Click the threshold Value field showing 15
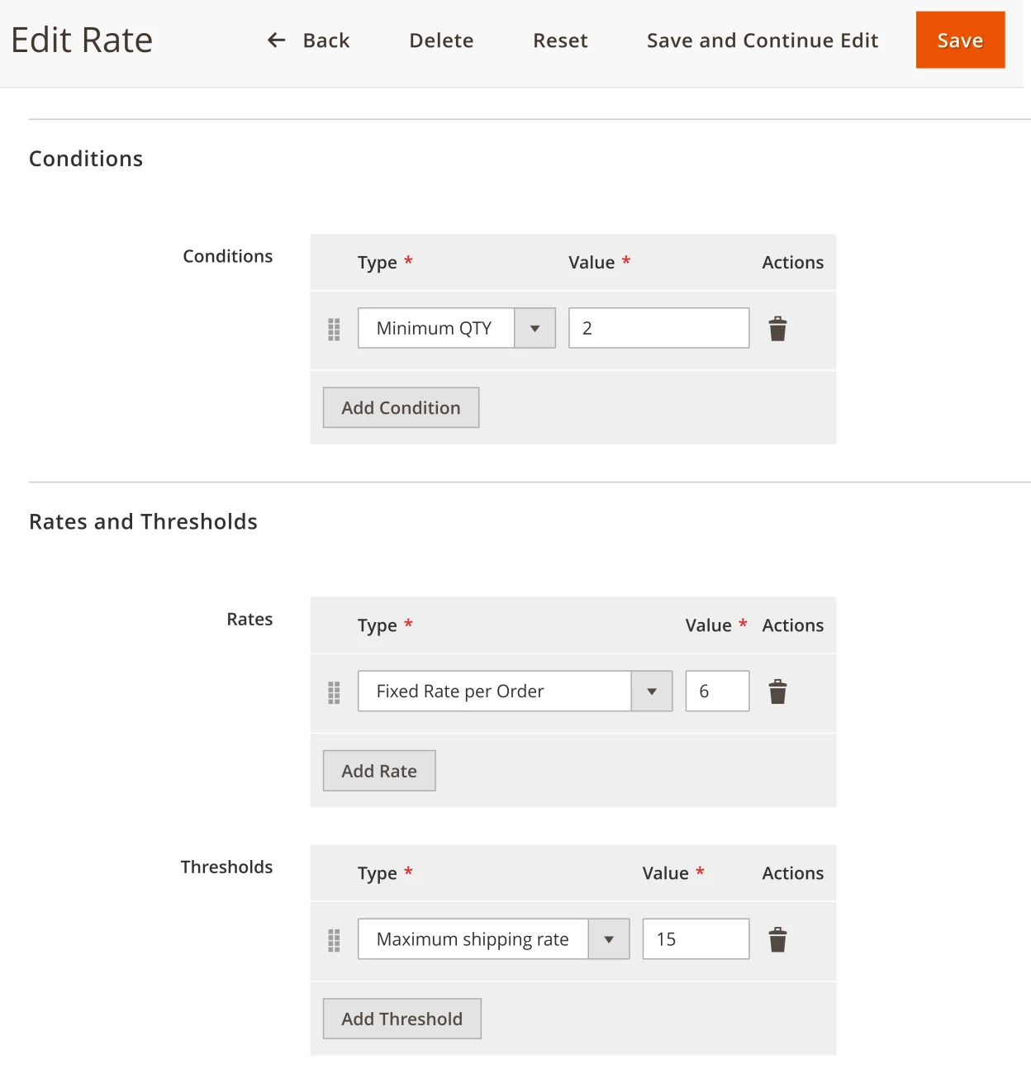Viewport: 1031px width, 1074px height. click(695, 939)
